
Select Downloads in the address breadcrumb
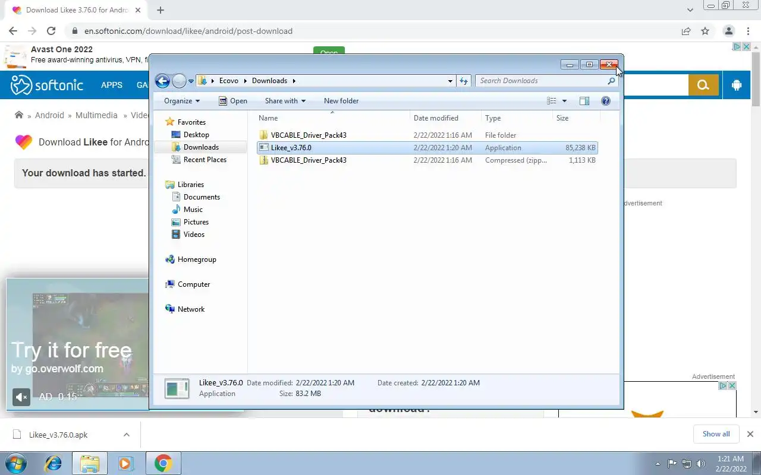tap(269, 81)
